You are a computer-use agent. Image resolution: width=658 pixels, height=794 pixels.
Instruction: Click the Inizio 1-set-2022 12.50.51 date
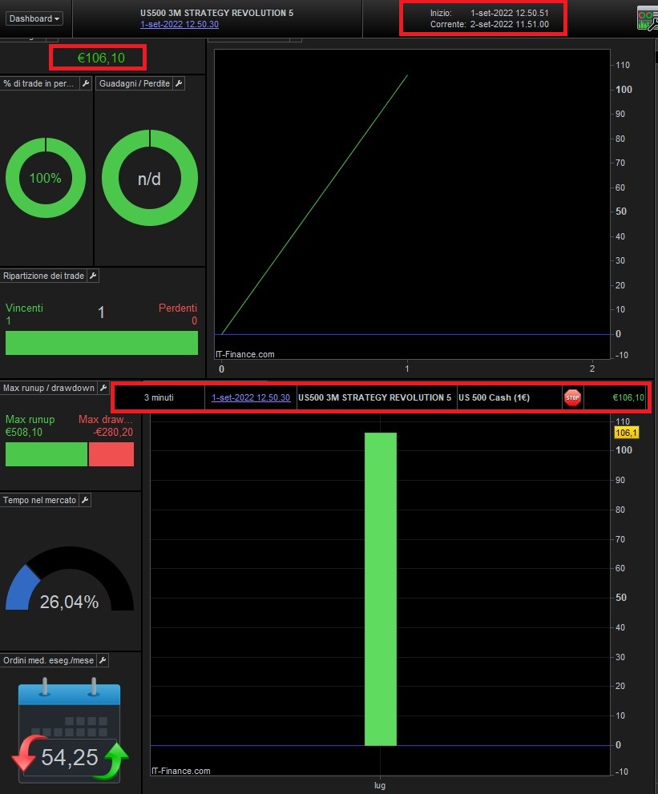pos(509,13)
